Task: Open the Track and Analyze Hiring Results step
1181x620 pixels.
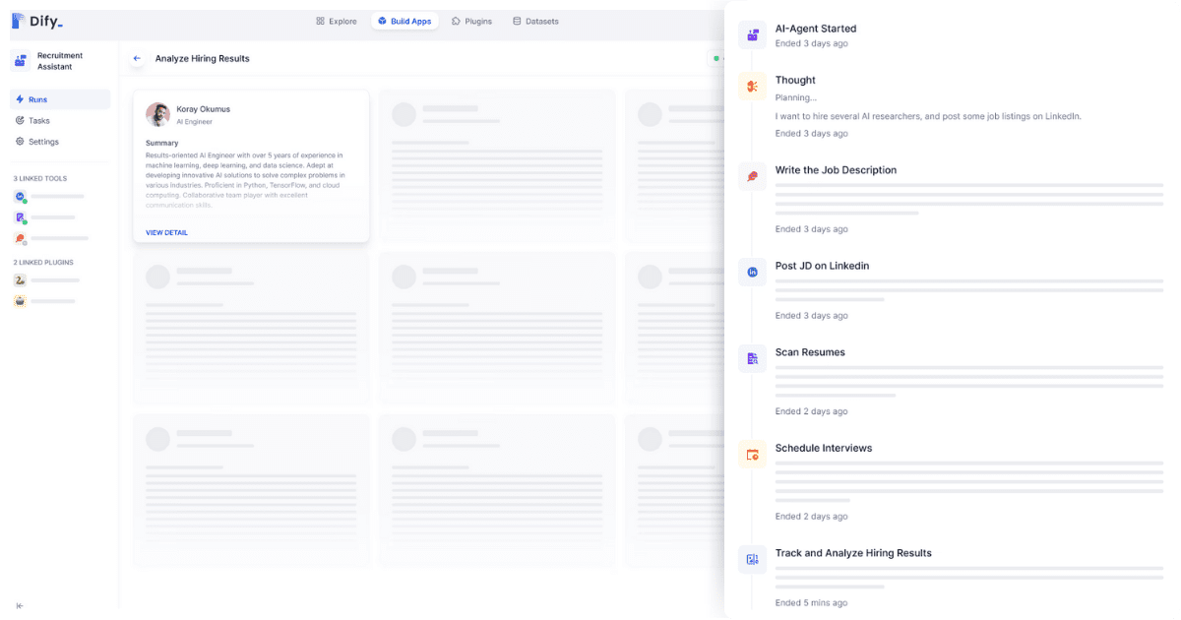Action: (853, 553)
